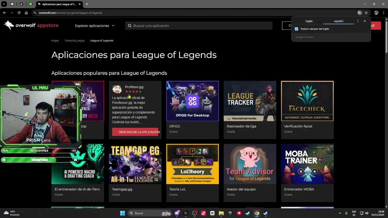Image resolution: width=388 pixels, height=218 pixels.
Task: Open the Windows Start menu
Action: (122, 213)
